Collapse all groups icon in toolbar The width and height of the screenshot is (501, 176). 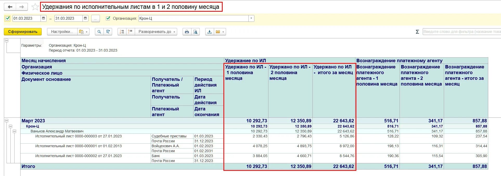(x=122, y=32)
